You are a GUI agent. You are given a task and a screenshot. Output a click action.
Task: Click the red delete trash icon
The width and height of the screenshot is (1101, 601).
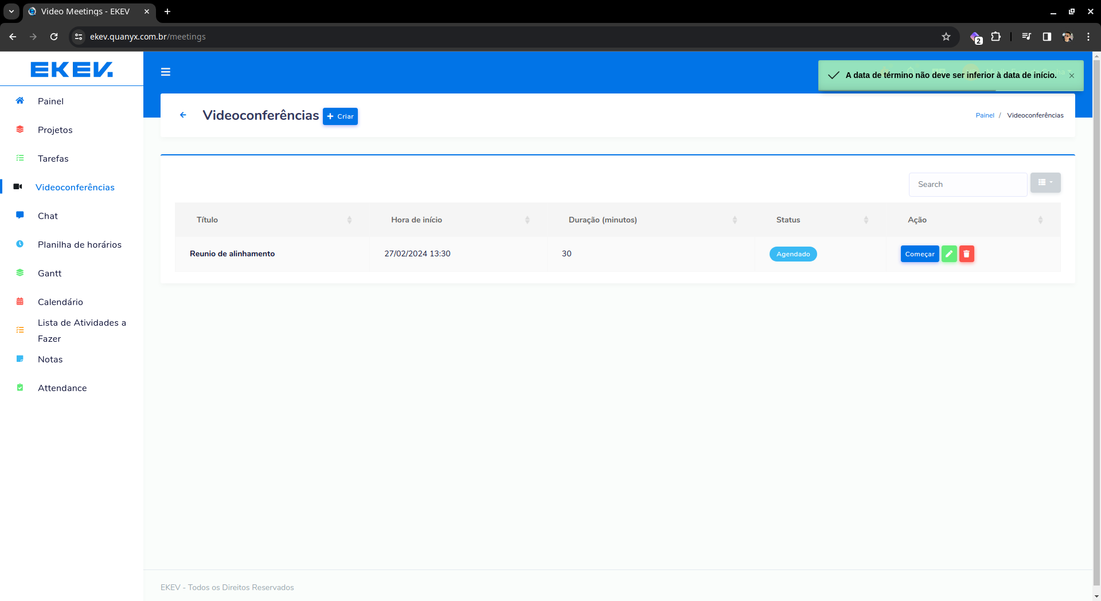967,254
